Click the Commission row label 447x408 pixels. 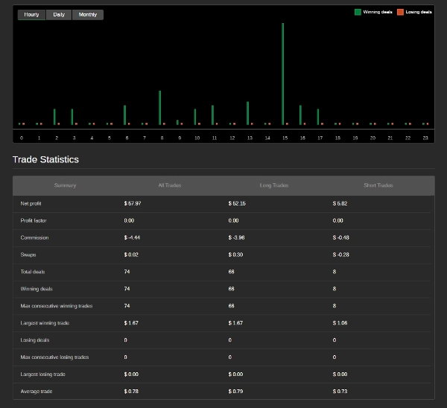point(34,238)
